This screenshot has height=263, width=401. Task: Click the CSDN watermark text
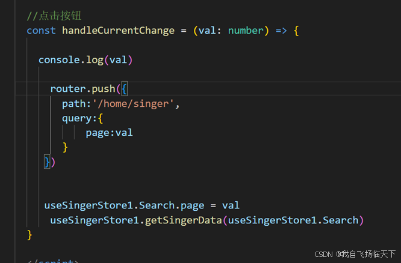click(355, 254)
